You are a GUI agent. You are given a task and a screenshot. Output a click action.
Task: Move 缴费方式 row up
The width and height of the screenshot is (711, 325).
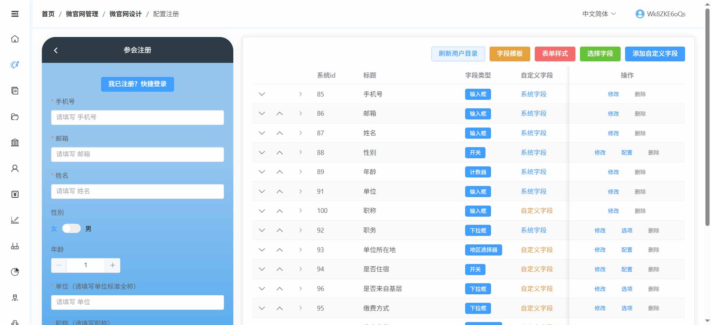[x=280, y=308]
